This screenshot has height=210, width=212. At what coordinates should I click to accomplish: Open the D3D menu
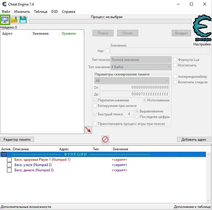(x=55, y=12)
